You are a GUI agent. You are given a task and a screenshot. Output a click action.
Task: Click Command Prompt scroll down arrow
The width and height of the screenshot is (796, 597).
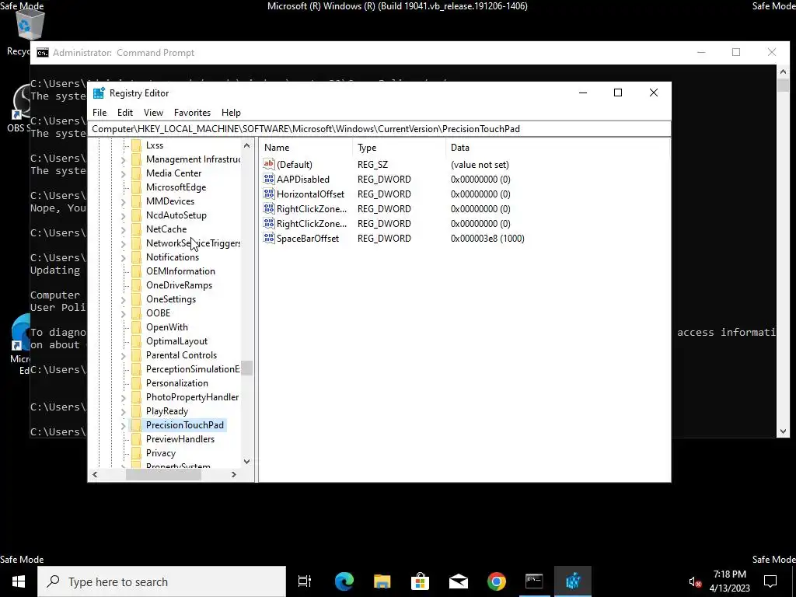(x=783, y=431)
